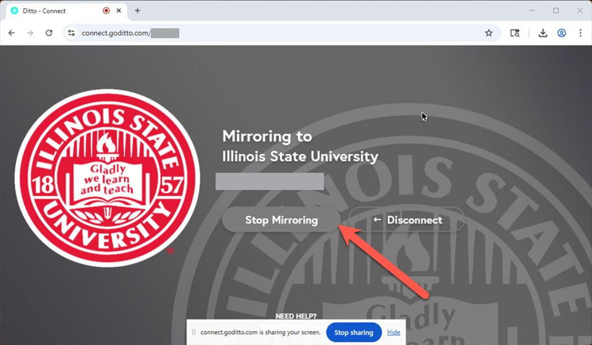Click the drag handle on sharing bar

tap(193, 332)
